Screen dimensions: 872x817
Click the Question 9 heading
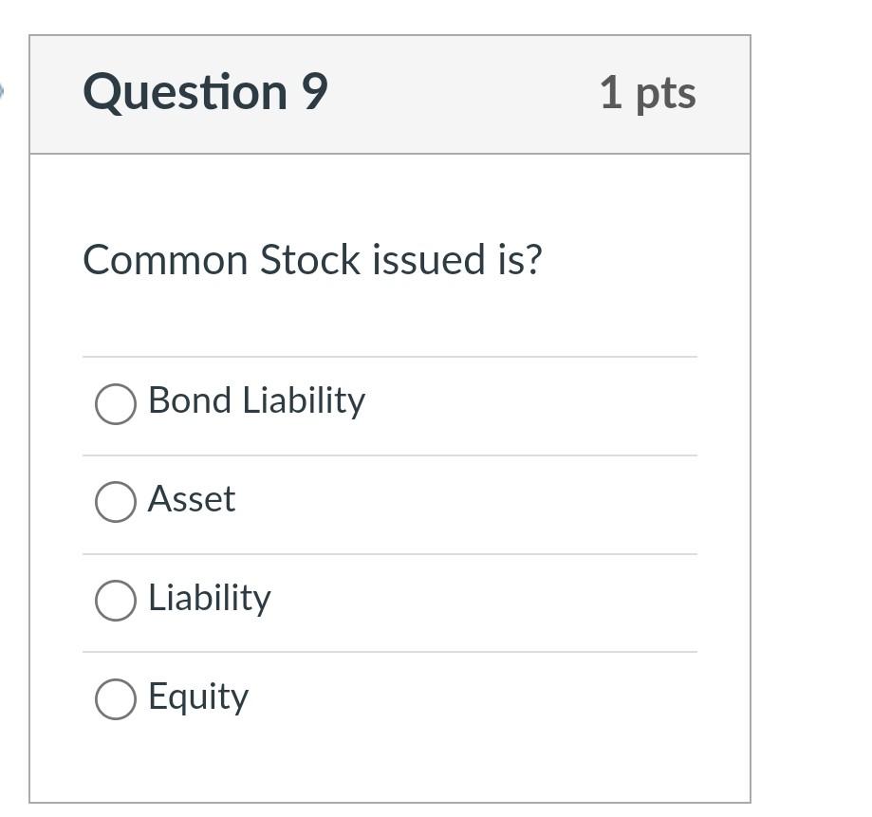[x=205, y=92]
